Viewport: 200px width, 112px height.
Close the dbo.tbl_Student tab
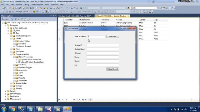[128, 16]
